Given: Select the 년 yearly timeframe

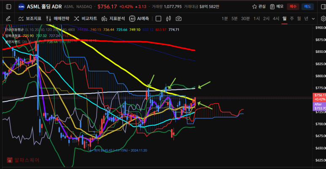Looking at the screenshot, I should coord(306,18).
